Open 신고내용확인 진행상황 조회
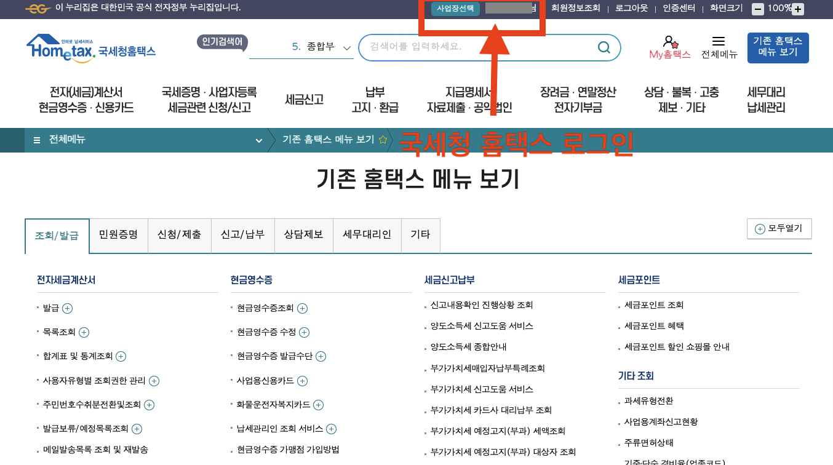 click(482, 305)
